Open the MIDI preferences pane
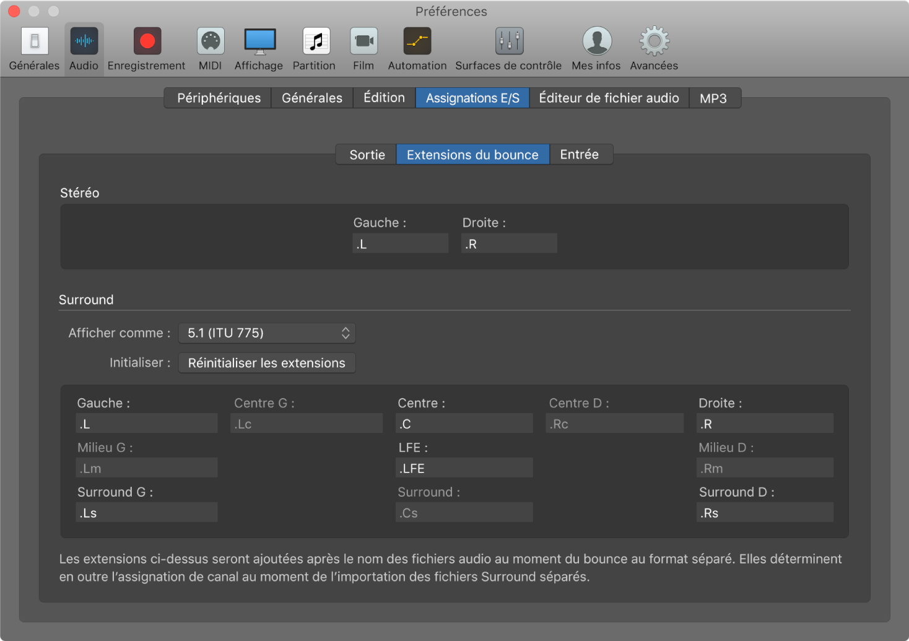Image resolution: width=909 pixels, height=641 pixels. 210,49
